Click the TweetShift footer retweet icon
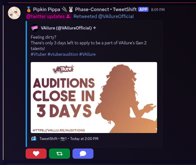196x165 pixels. coord(34,139)
